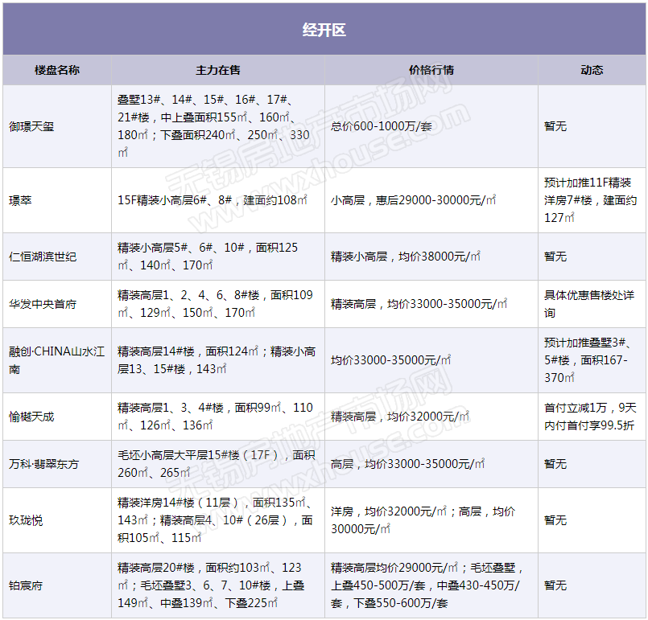Click the 愉樾天成 property name
The image size is (648, 620).
tap(31, 417)
